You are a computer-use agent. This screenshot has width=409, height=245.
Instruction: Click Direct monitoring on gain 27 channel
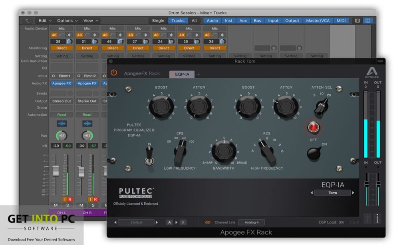pyautogui.click(x=138, y=48)
